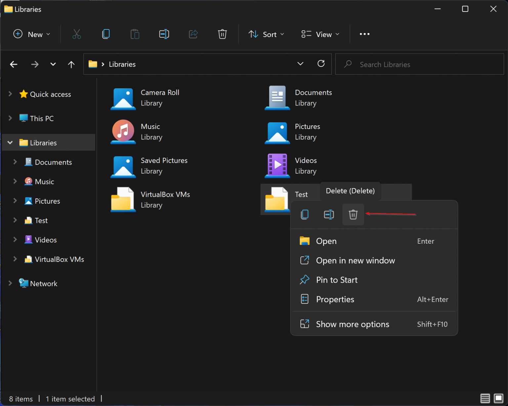Image resolution: width=508 pixels, height=406 pixels.
Task: Click the Up navigation arrow
Action: pyautogui.click(x=71, y=64)
